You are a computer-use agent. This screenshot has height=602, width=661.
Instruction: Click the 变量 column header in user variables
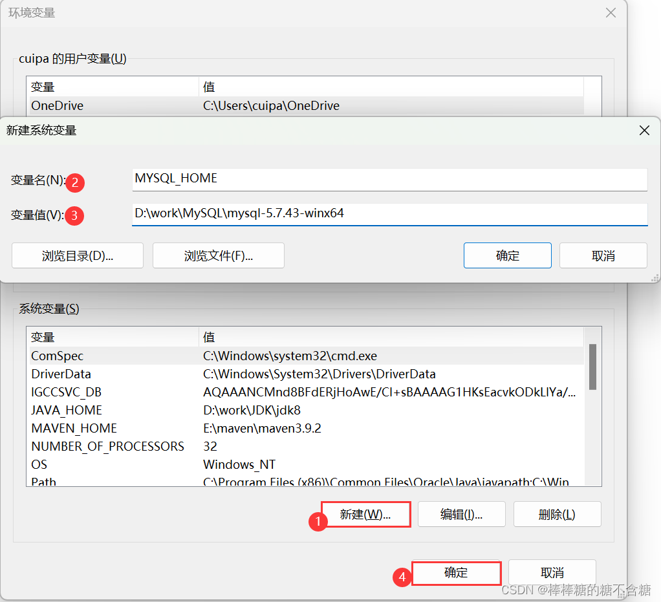[x=113, y=87]
